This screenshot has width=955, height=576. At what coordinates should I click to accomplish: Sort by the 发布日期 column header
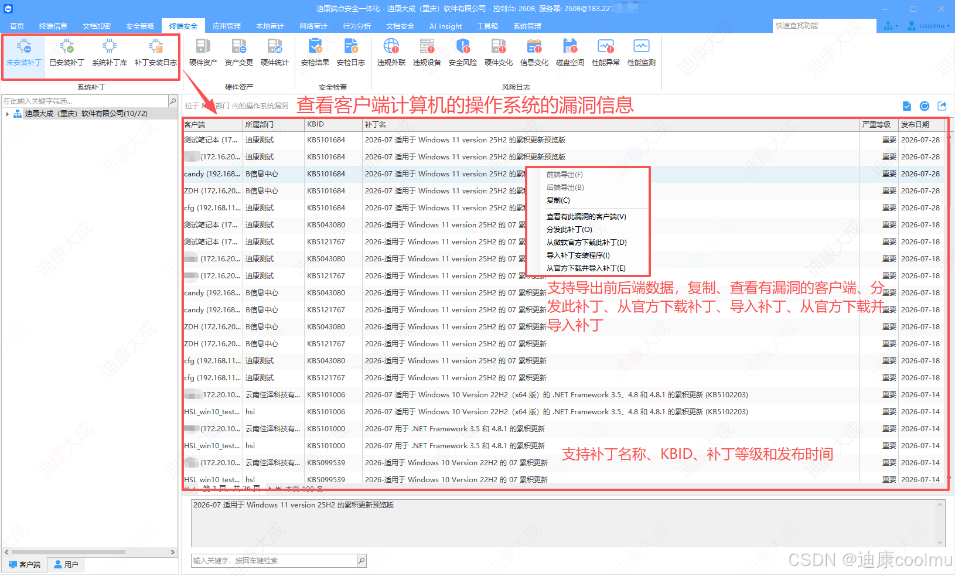click(922, 125)
